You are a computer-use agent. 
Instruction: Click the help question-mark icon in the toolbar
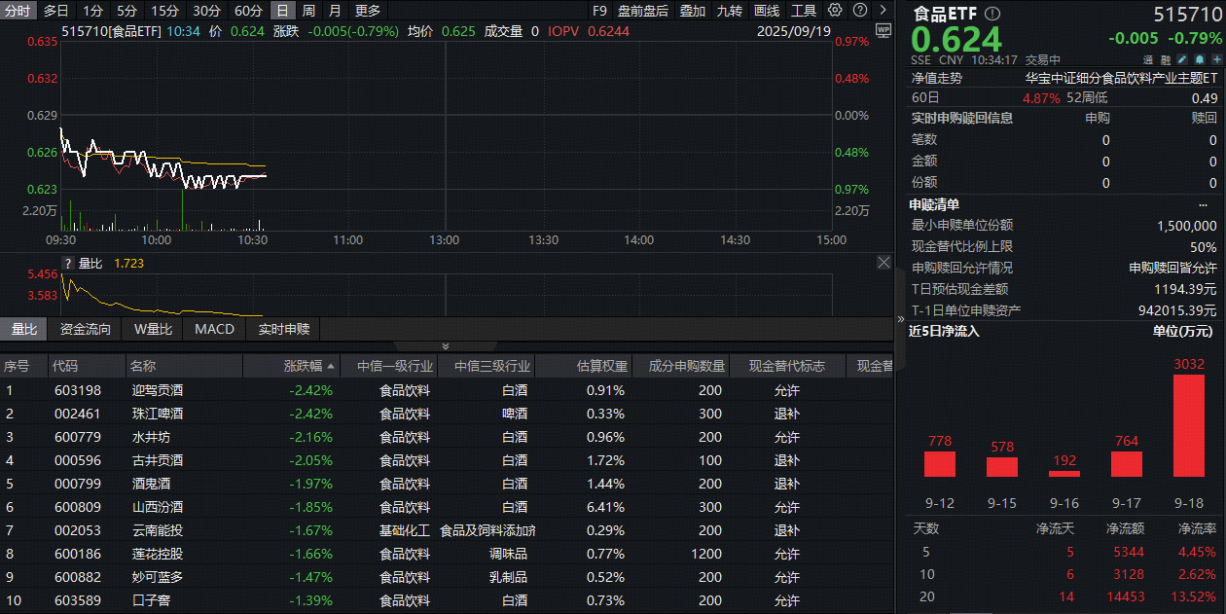[x=859, y=10]
